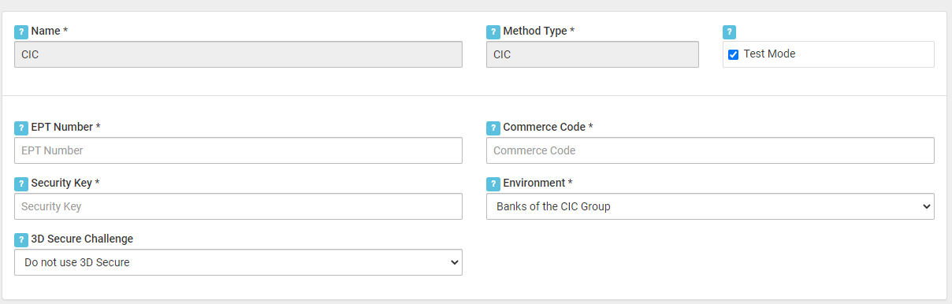952x304 pixels.
Task: Click the help icon beside Name
Action: coord(21,32)
